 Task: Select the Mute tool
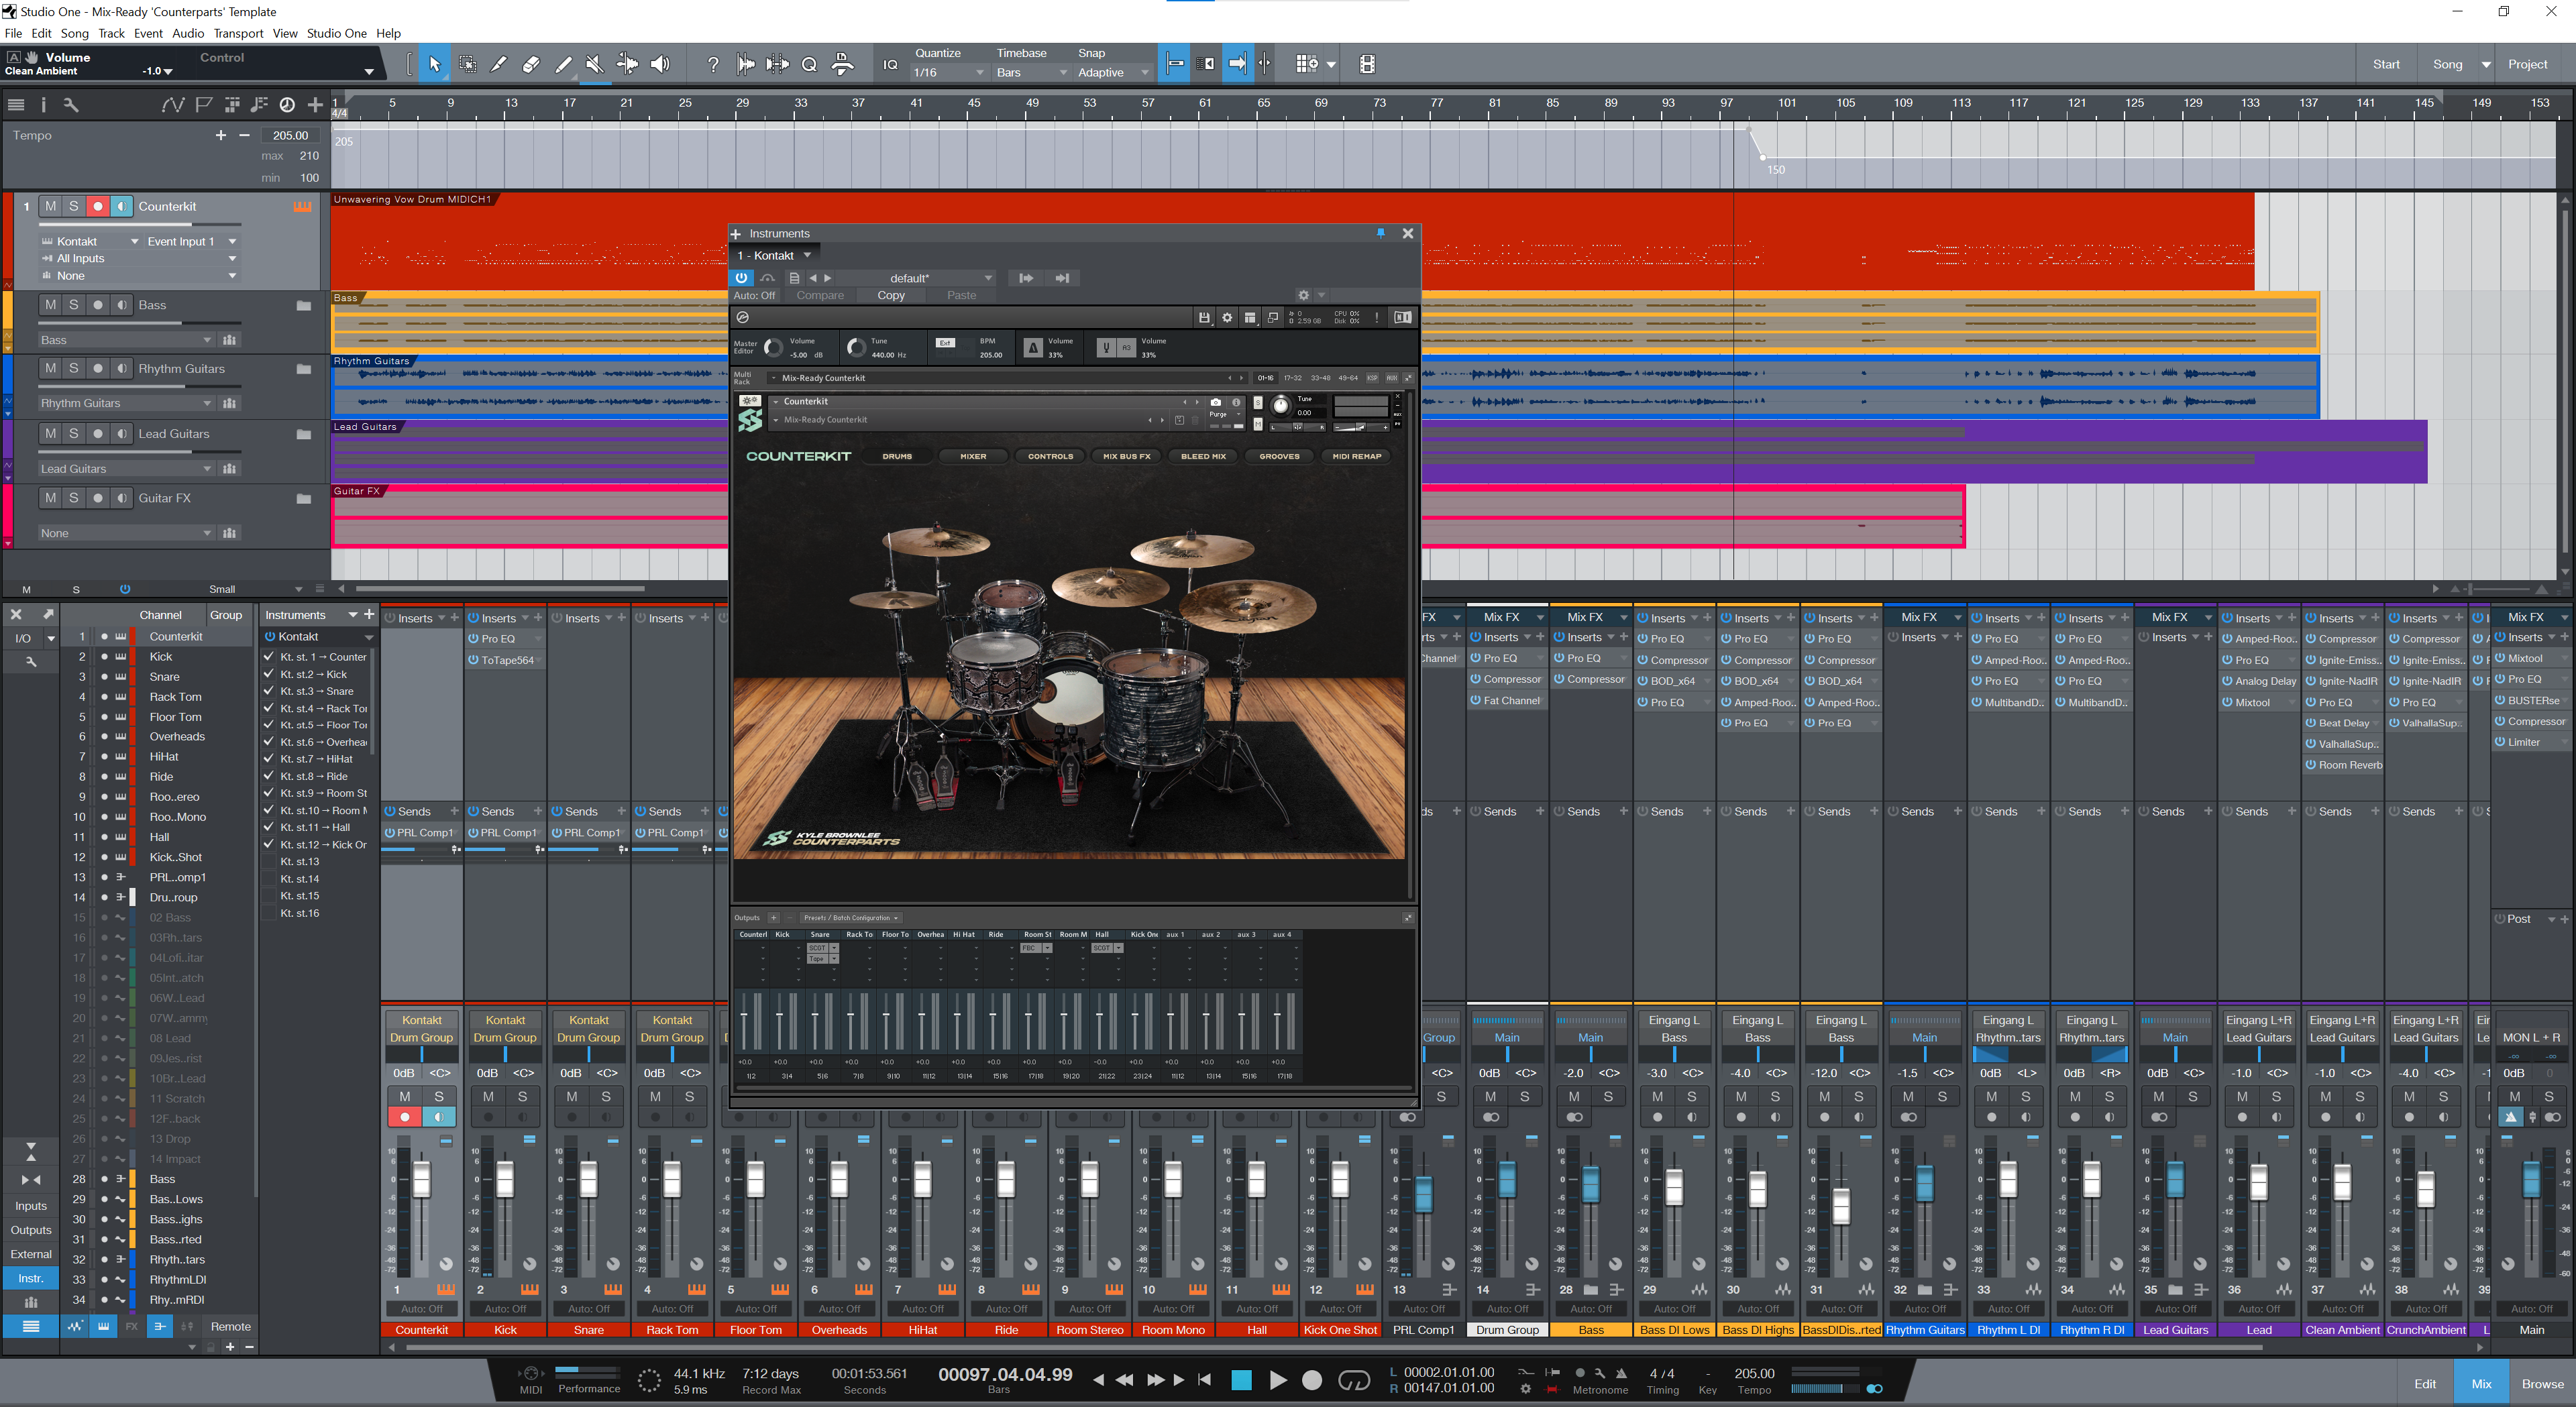coord(594,65)
